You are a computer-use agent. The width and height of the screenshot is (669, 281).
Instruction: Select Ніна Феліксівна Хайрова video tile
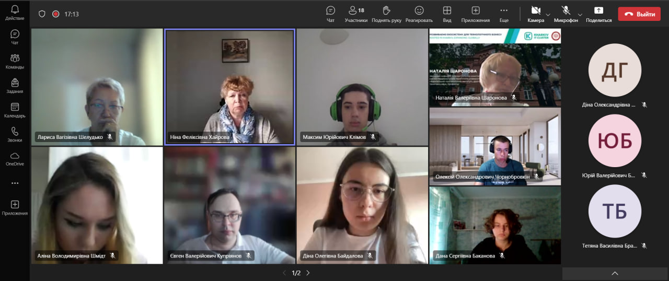230,87
